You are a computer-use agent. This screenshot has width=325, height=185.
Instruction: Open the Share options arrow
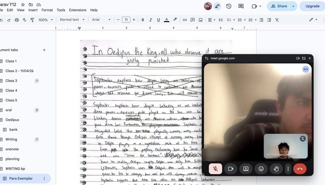pos(293,6)
